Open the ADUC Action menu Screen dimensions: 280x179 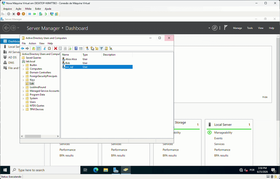coord(32,43)
